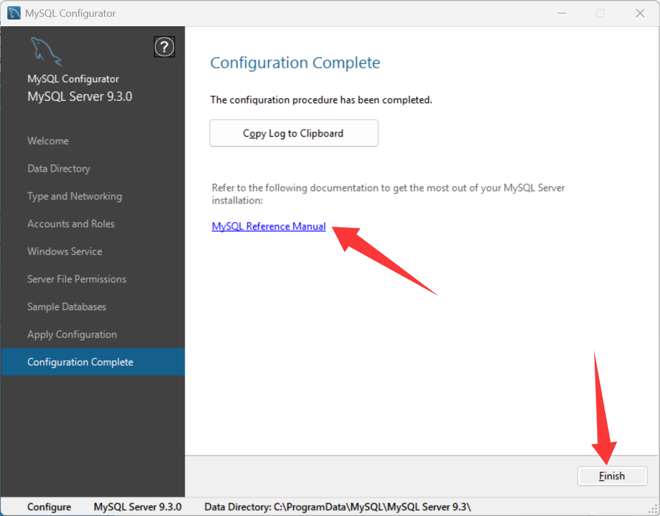Minimize the MySQL Configurator window

(x=562, y=13)
